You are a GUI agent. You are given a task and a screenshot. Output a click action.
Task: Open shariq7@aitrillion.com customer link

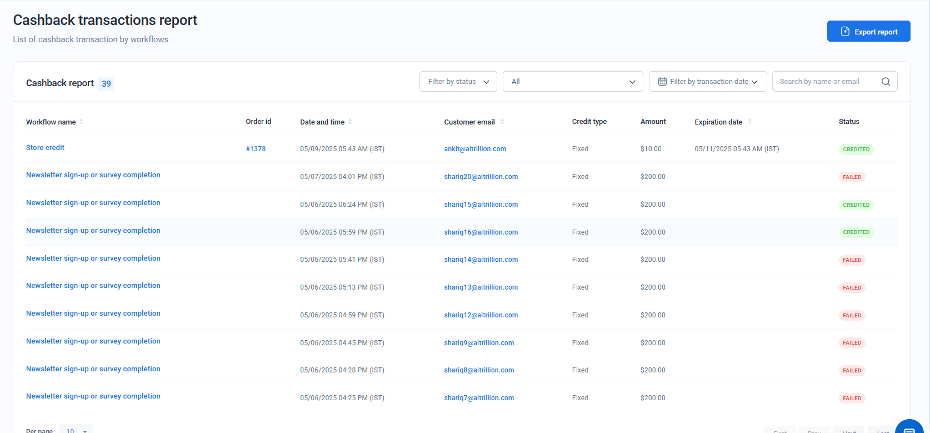pyautogui.click(x=479, y=397)
